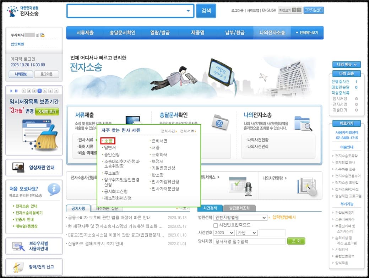The height and width of the screenshot is (279, 370).
Task: Click the 고객지원센터 icon at top right
Action: [314, 10]
